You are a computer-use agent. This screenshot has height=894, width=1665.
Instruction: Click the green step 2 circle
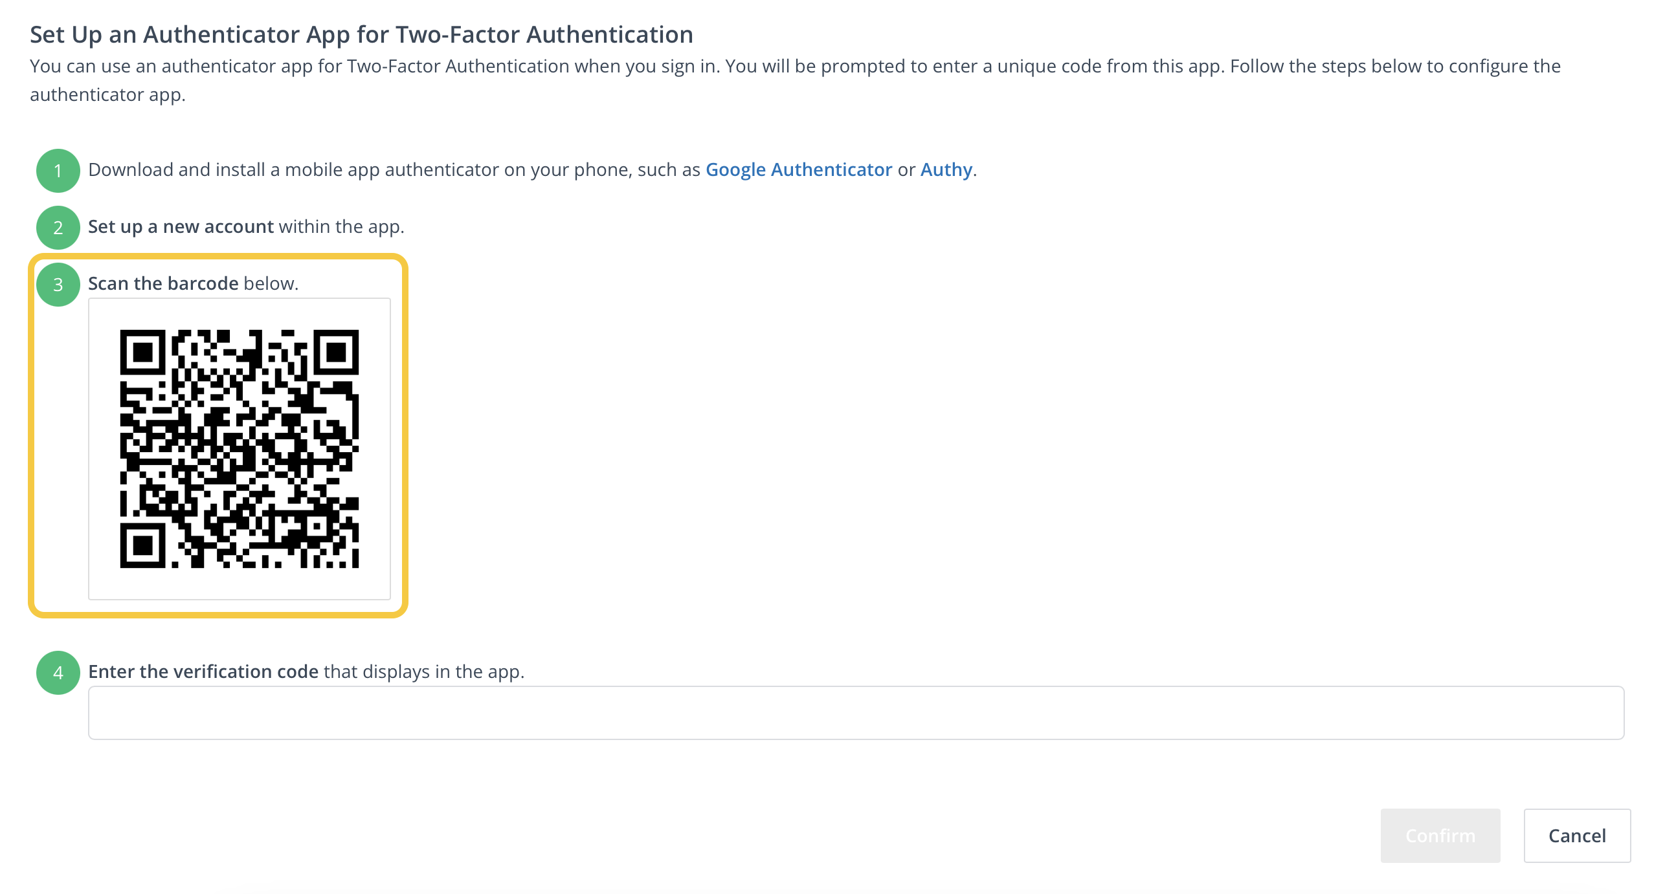pyautogui.click(x=58, y=228)
